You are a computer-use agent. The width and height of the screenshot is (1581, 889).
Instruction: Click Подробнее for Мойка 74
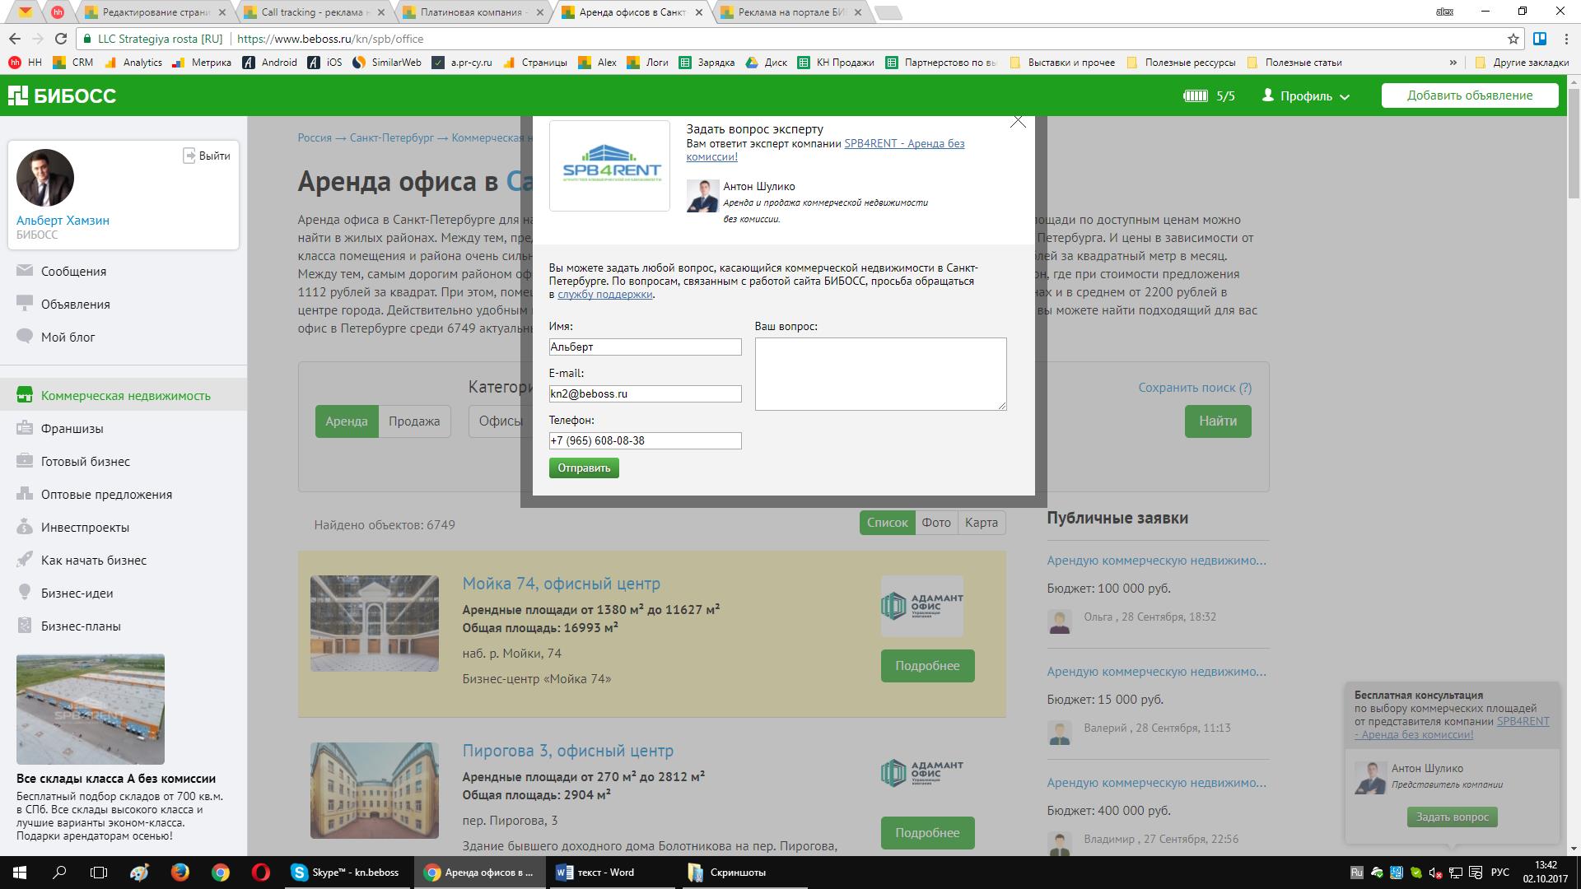click(928, 666)
